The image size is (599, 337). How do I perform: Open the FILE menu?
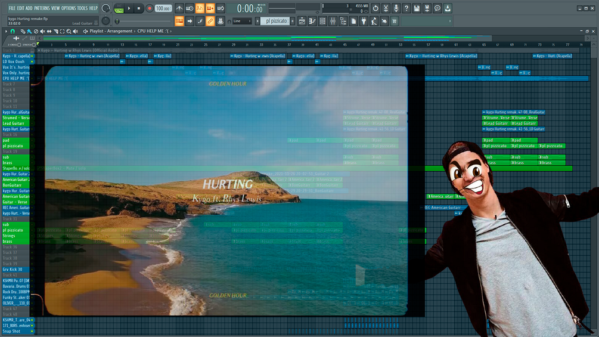coord(12,8)
